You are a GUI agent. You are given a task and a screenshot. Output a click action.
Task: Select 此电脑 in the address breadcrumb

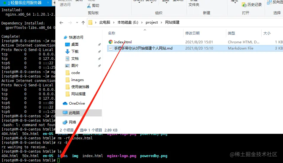point(105,22)
